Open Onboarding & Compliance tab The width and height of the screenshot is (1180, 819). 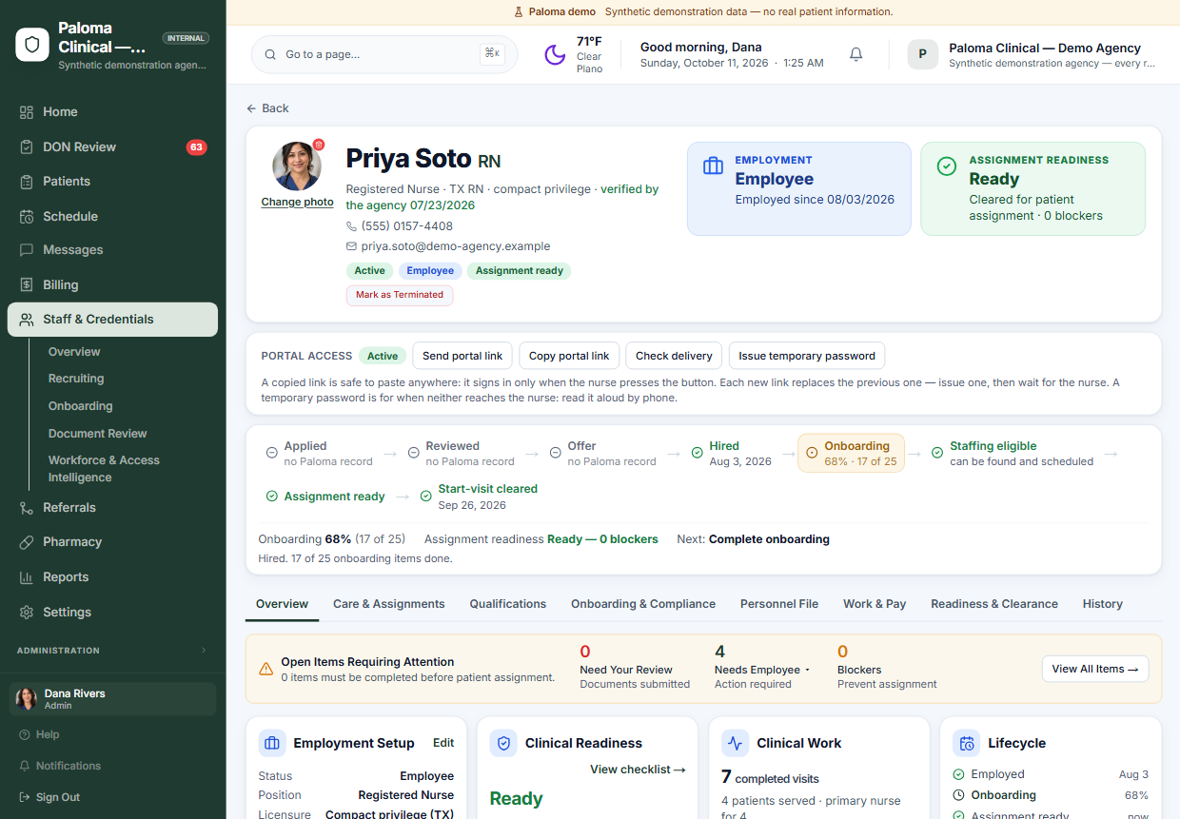click(643, 604)
